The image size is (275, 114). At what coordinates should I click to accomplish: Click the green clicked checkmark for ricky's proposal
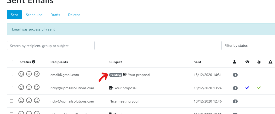coord(259,88)
